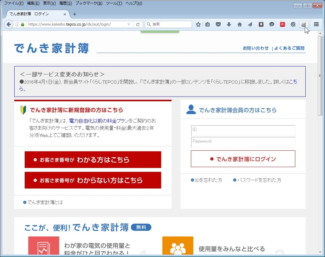Viewport: 325px width, 257px height.
Task: Go to the homepage via the home icon
Action: tap(239, 24)
